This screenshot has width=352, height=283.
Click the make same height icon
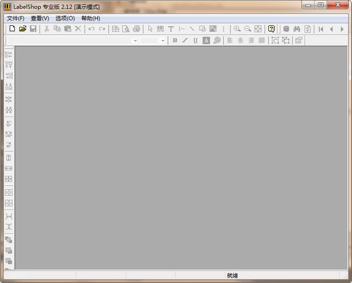[x=9, y=158]
